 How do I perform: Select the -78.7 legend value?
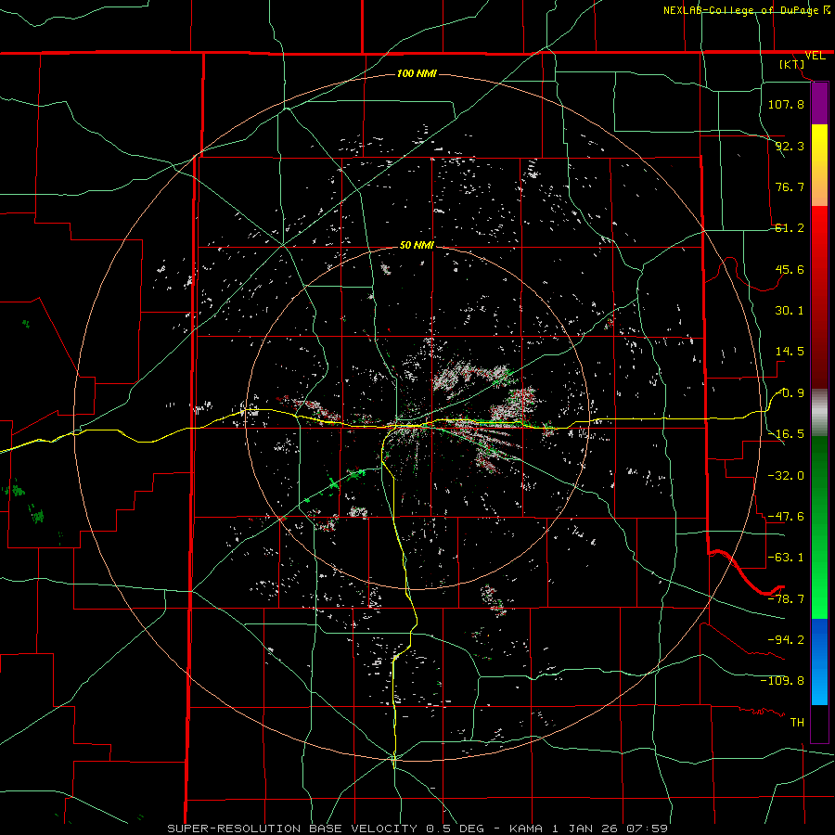pyautogui.click(x=786, y=599)
